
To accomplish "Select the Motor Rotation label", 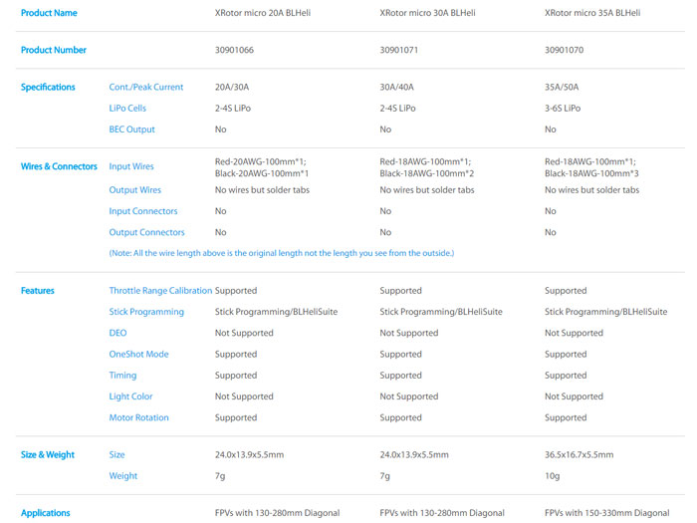I will [138, 417].
